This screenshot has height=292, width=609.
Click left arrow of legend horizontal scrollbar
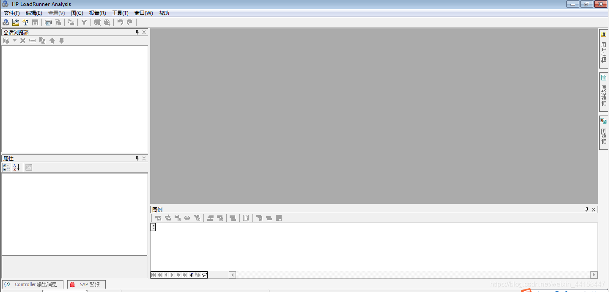(x=232, y=275)
